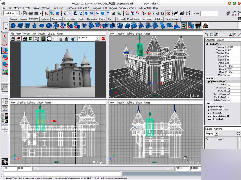This screenshot has height=180, width=241.
Task: Choose the Select by Component Type icon
Action: point(58,13)
